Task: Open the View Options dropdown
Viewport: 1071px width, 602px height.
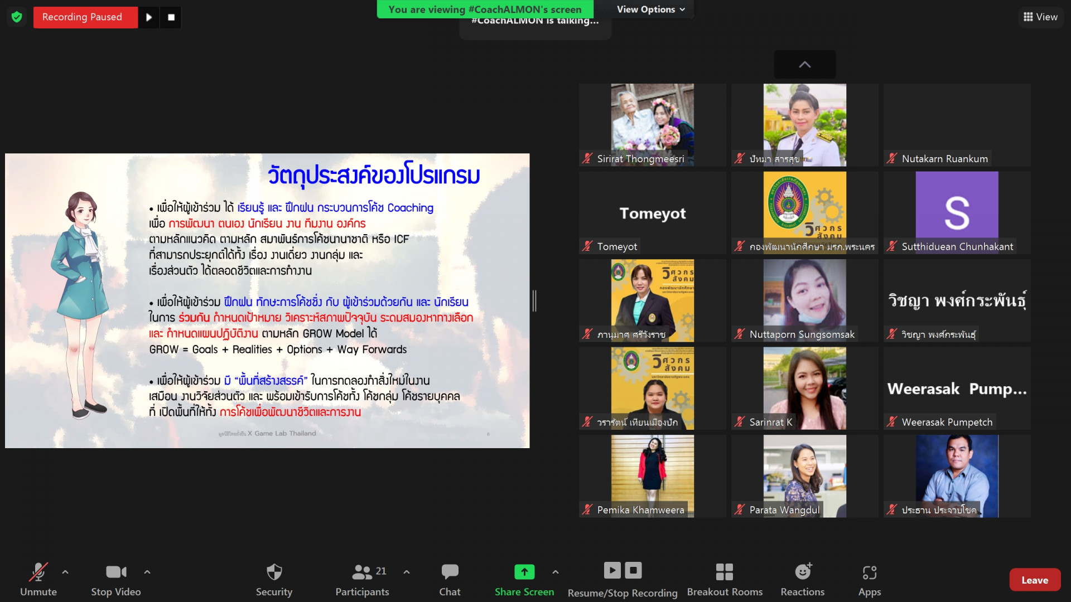Action: click(x=650, y=9)
